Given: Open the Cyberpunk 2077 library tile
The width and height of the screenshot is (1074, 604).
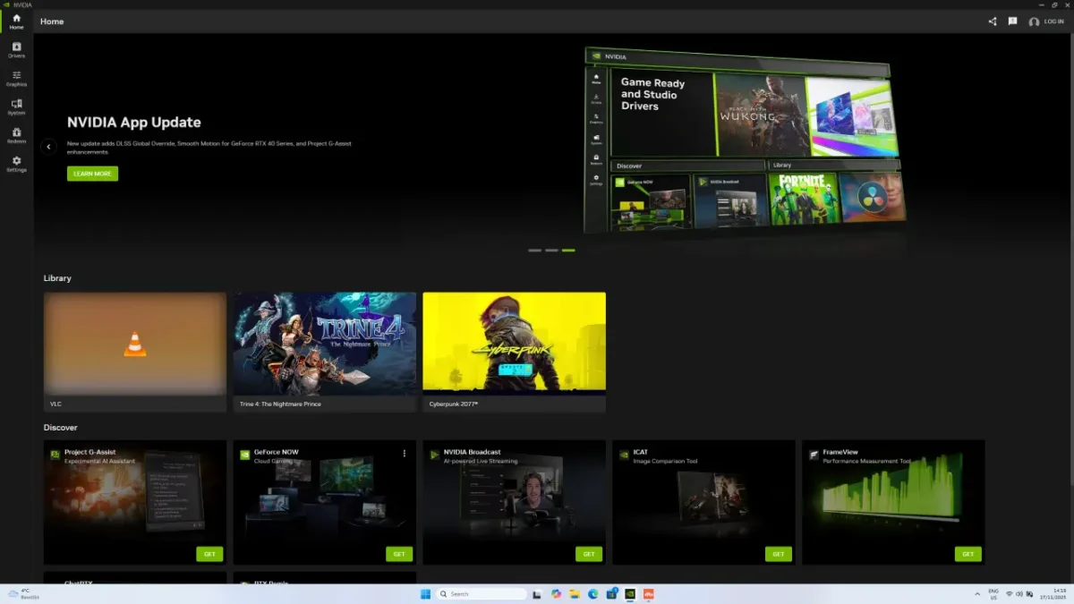Looking at the screenshot, I should point(514,343).
